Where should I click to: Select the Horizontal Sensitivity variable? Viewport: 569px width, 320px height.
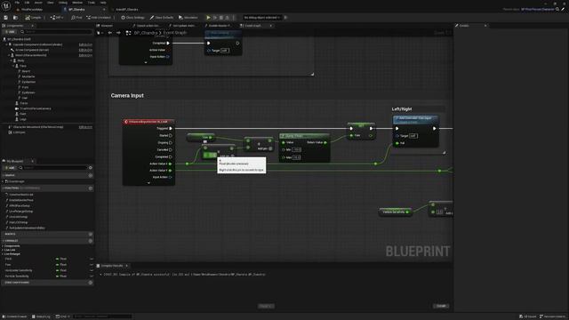pos(19,270)
